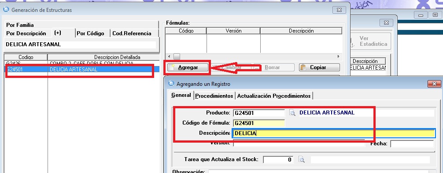Close the background window behind Generación de Estructuras
The image size is (443, 173).
pos(386,22)
